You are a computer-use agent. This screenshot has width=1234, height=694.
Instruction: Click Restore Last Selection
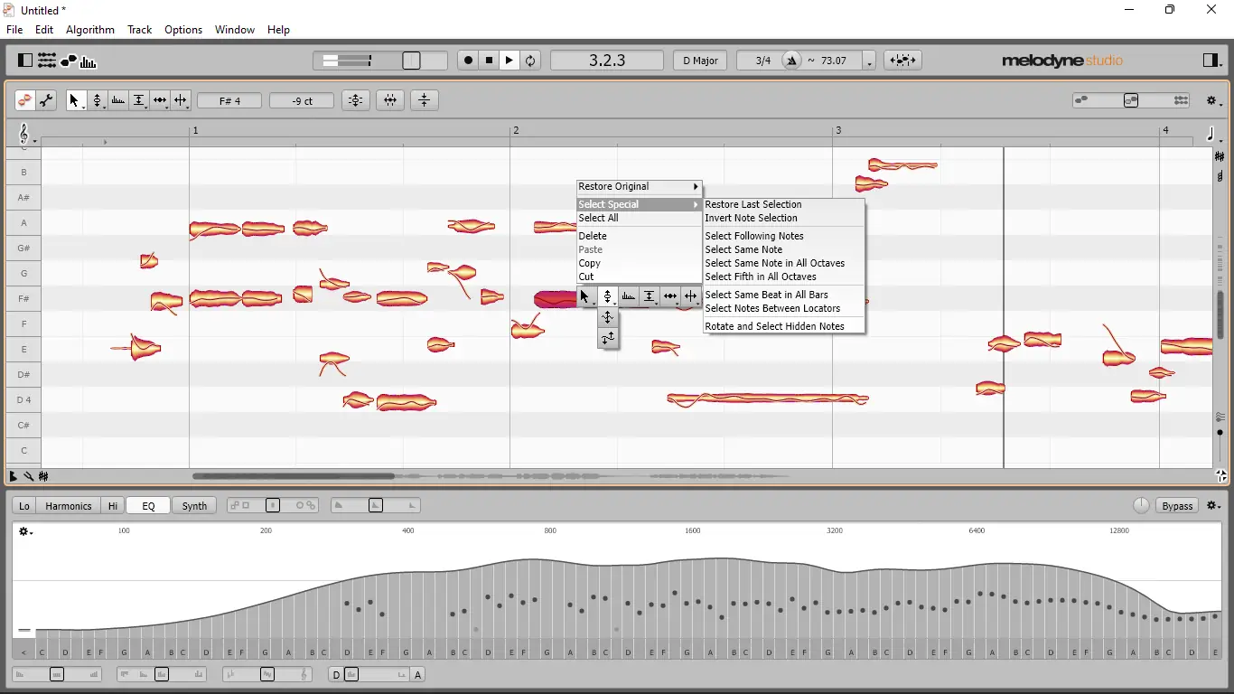click(x=784, y=204)
